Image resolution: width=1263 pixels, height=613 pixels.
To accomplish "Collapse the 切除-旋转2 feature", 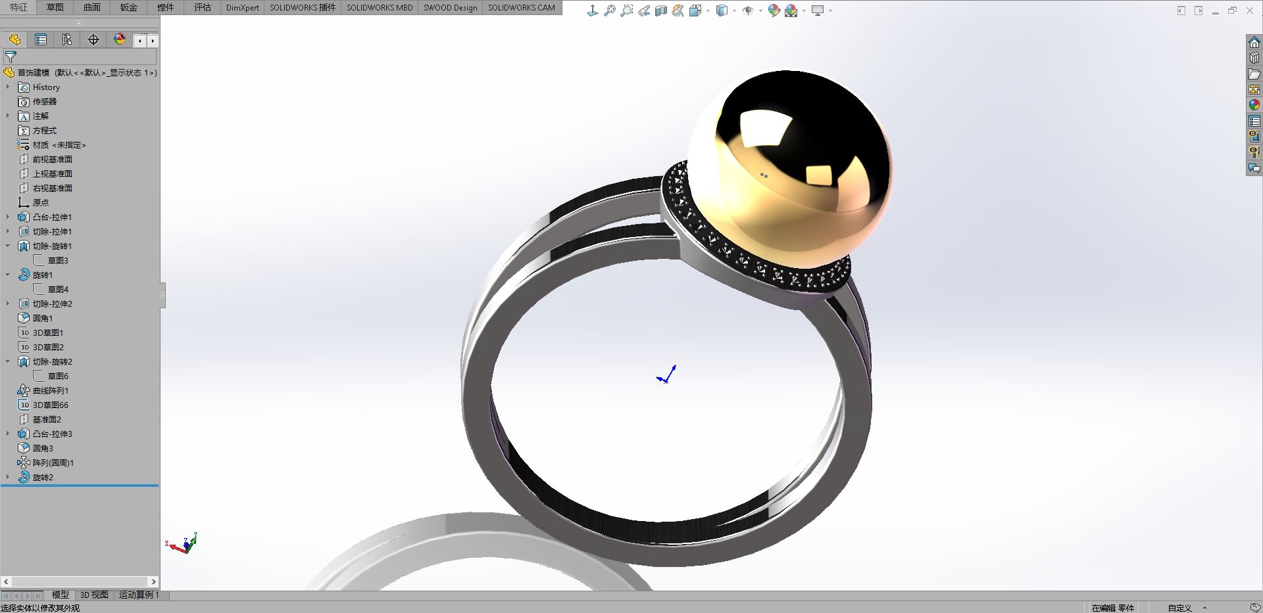I will click(x=8, y=361).
